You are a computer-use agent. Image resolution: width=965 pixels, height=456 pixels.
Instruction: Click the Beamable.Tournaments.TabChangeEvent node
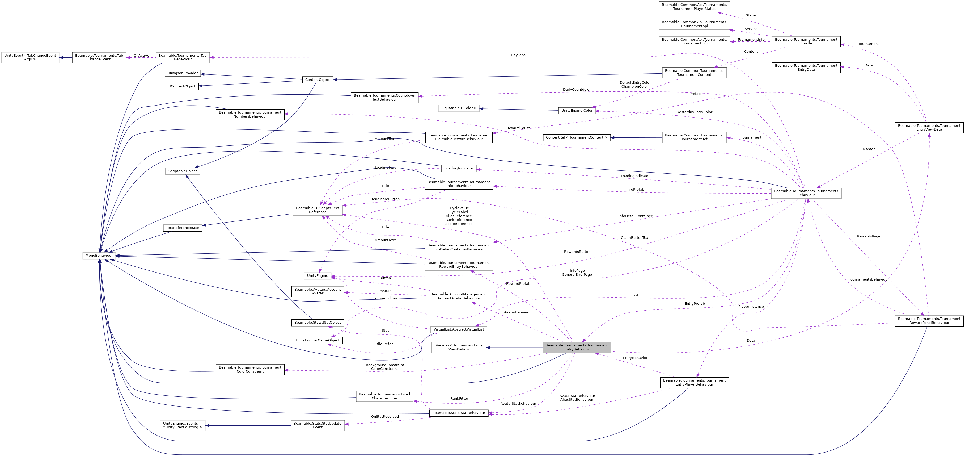(x=99, y=57)
